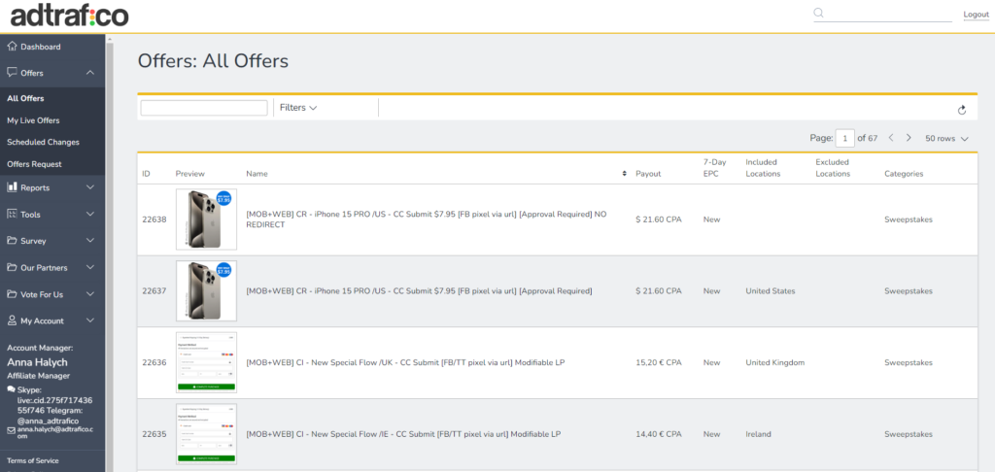The height and width of the screenshot is (472, 995).
Task: Click the Logout link
Action: [976, 15]
